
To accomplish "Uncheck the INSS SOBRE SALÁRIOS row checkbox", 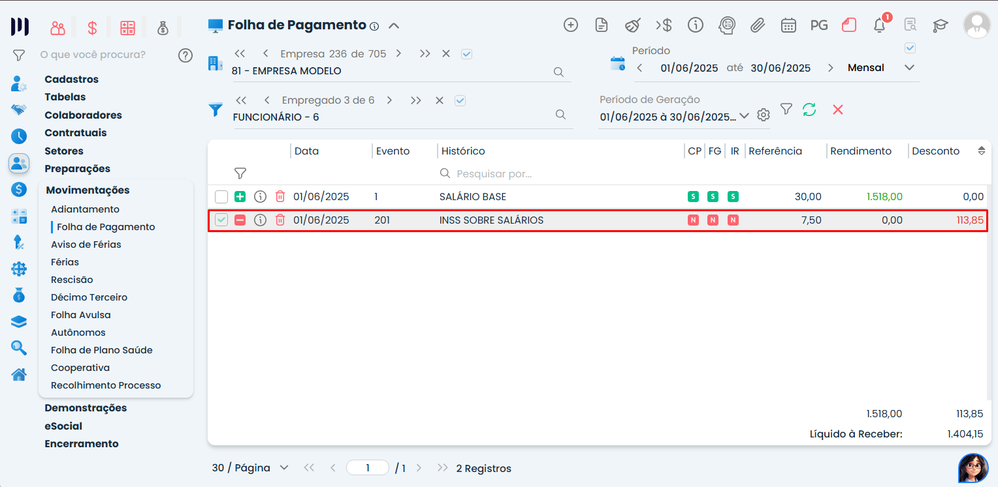I will pos(221,220).
